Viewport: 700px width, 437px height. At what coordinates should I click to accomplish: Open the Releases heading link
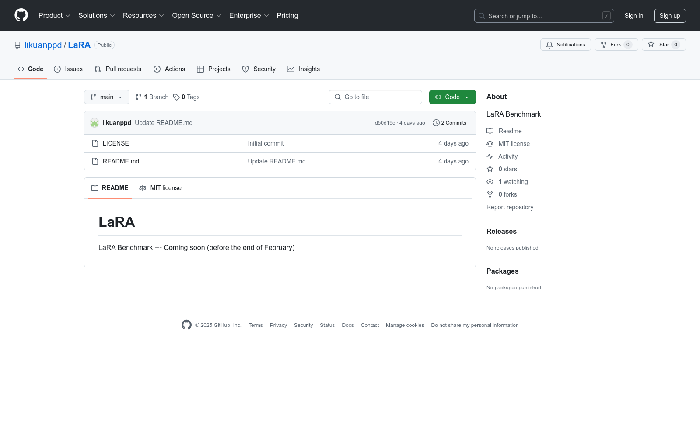501,232
